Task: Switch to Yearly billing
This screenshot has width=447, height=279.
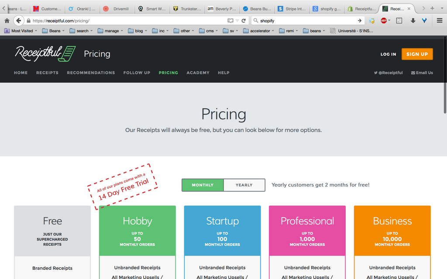Action: 244,185
